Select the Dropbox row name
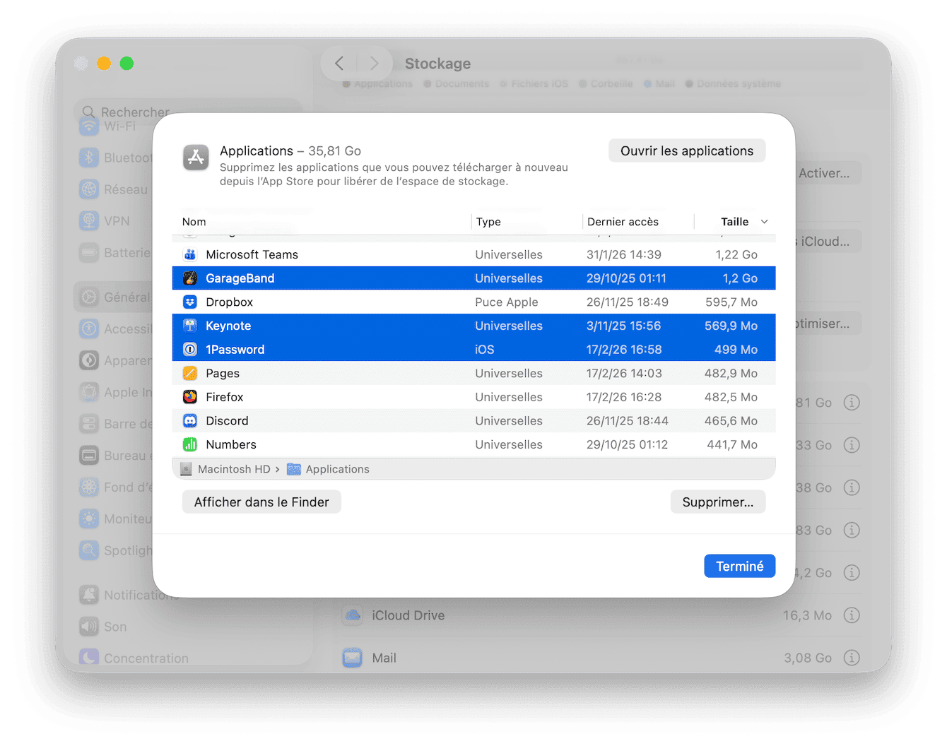The height and width of the screenshot is (746, 947). (x=229, y=302)
